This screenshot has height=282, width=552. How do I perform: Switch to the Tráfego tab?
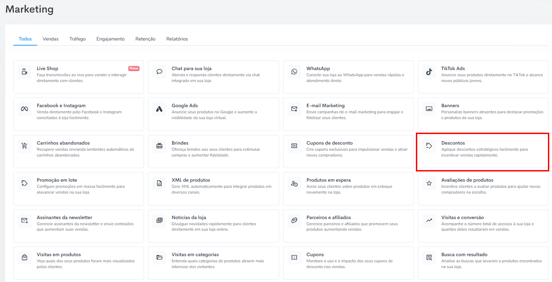point(78,39)
